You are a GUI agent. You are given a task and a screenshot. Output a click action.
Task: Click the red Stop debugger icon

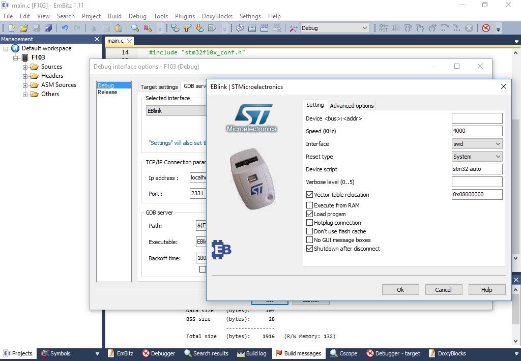(486, 28)
